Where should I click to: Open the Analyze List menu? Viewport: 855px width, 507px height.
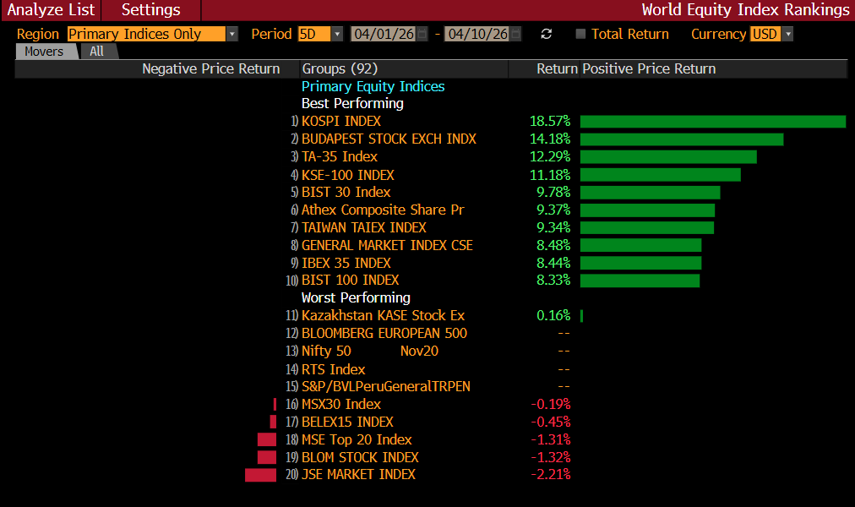point(51,10)
